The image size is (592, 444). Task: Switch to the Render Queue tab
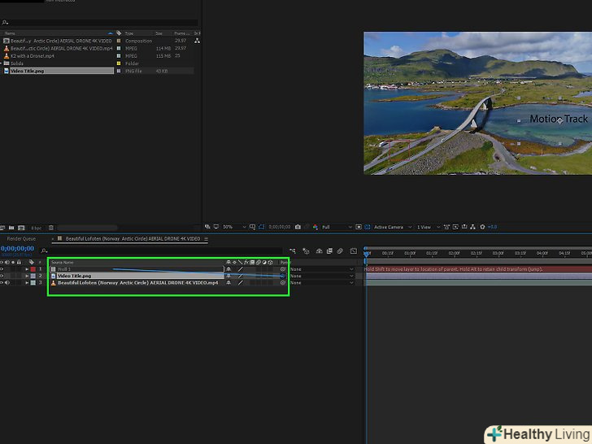(x=20, y=239)
